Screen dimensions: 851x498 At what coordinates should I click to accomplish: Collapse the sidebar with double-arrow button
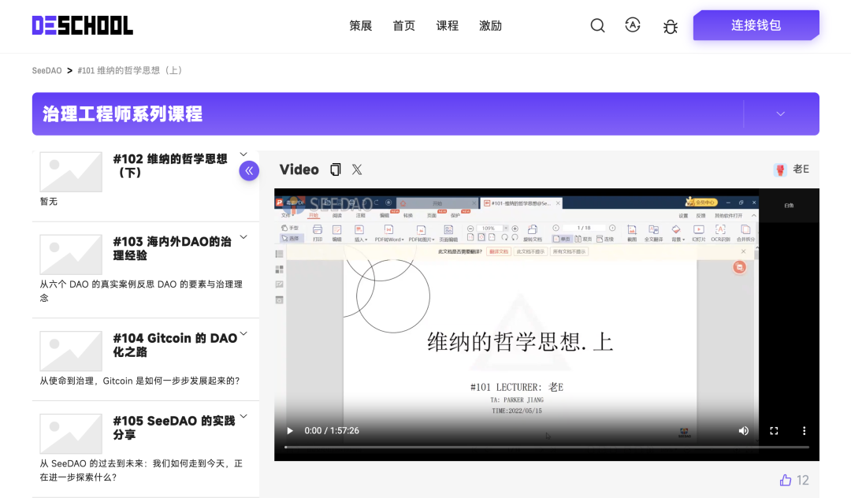249,171
